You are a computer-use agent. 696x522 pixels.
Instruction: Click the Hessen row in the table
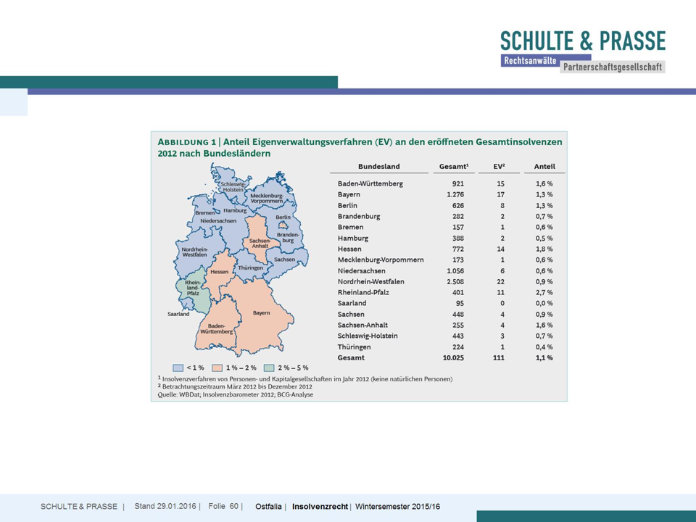coord(349,249)
